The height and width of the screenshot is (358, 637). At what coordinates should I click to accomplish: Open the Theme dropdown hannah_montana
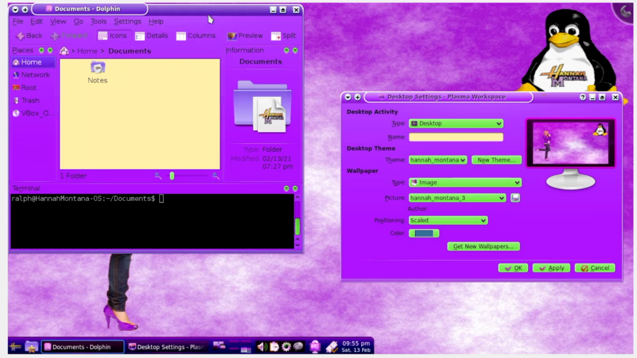437,160
